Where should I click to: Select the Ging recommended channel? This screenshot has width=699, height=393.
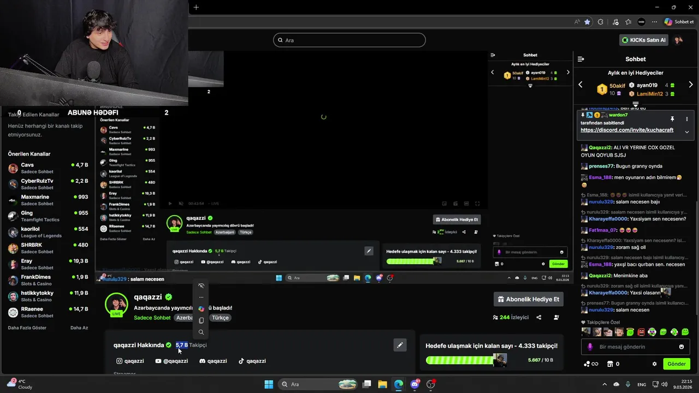click(x=48, y=216)
